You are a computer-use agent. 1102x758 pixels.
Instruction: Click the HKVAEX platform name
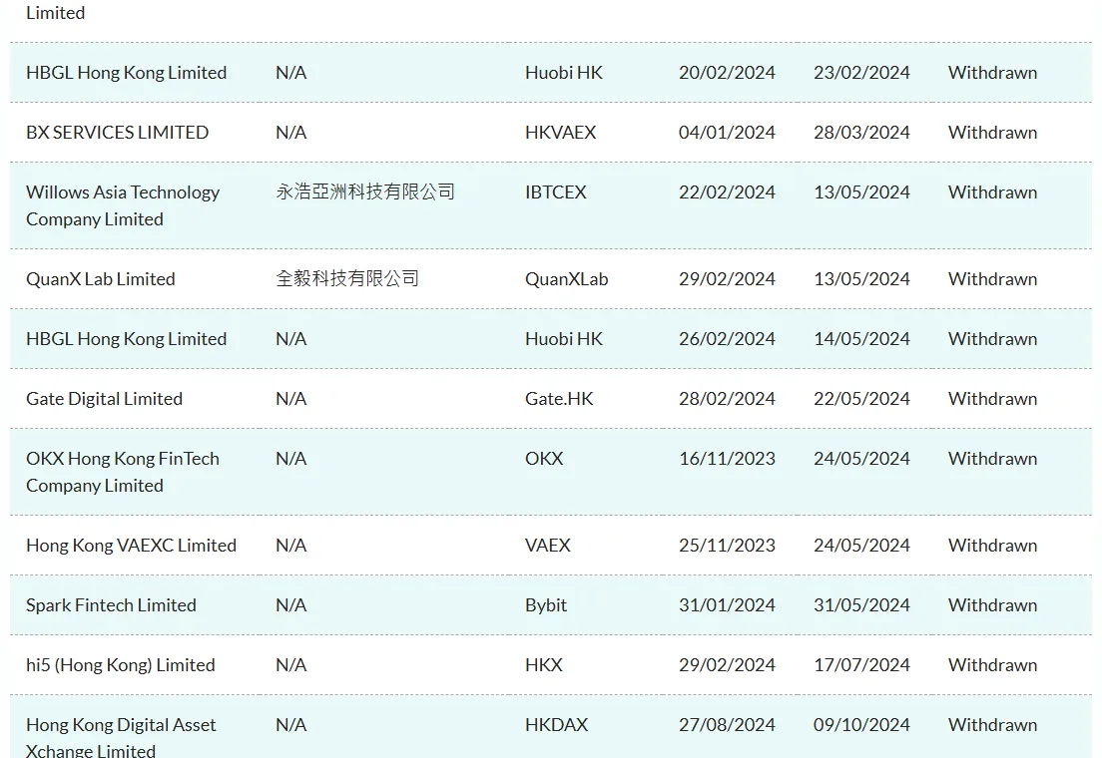(560, 132)
